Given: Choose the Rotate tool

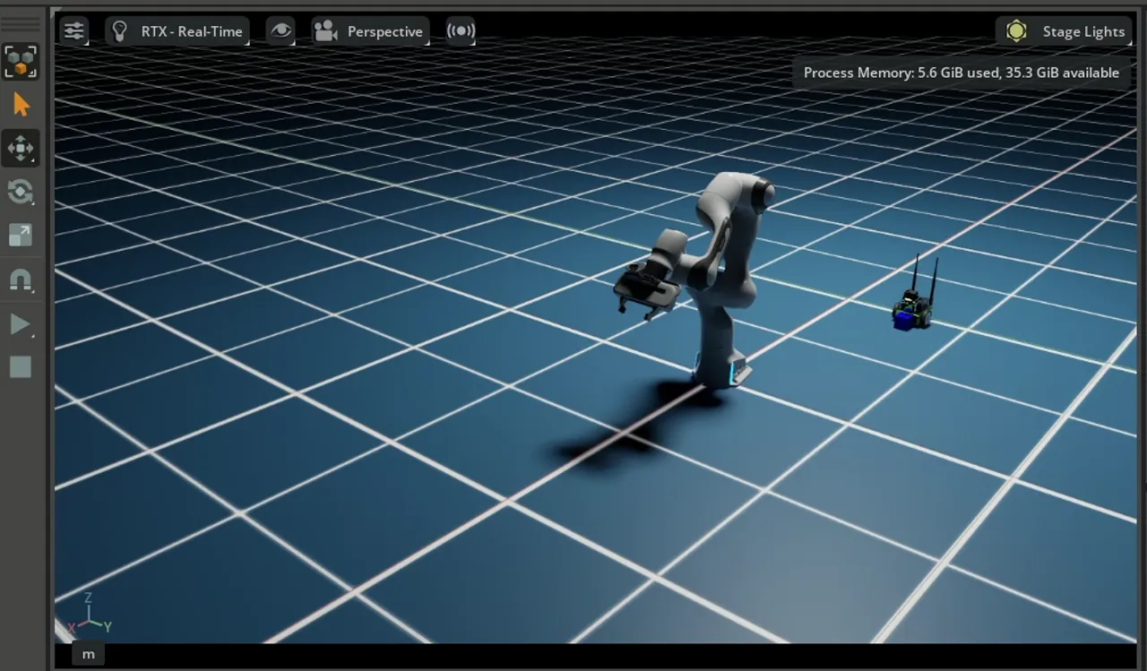Looking at the screenshot, I should coord(21,191).
